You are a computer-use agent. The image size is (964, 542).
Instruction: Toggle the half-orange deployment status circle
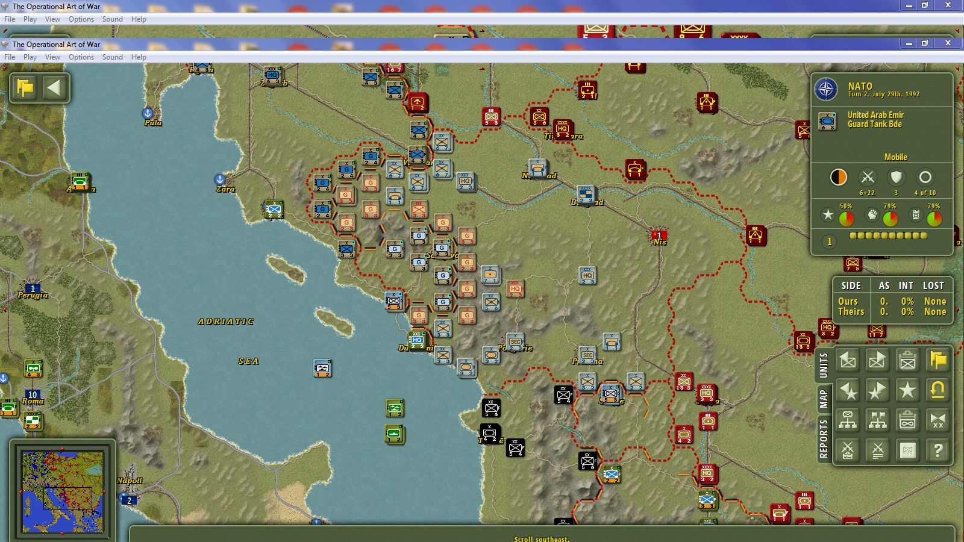(838, 177)
